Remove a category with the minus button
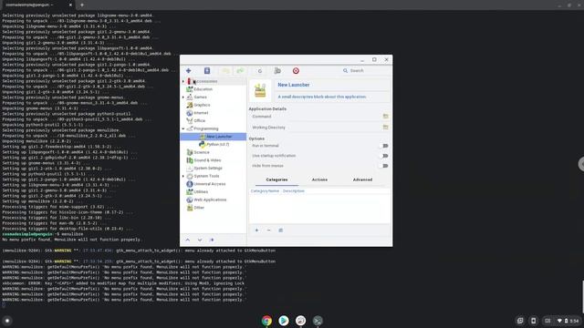The image size is (584, 328). point(268,231)
